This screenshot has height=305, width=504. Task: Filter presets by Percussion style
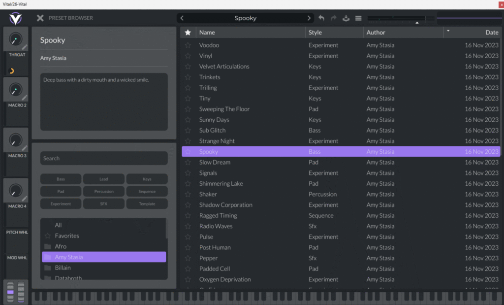click(x=104, y=192)
